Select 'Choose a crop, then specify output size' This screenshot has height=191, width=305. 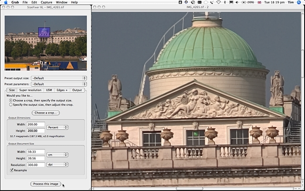coord(10,100)
